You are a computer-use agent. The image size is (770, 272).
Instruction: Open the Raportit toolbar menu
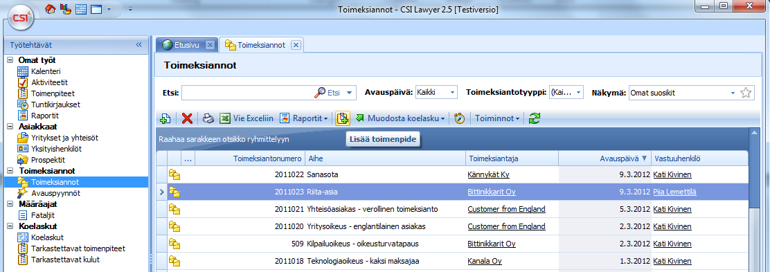tap(303, 118)
